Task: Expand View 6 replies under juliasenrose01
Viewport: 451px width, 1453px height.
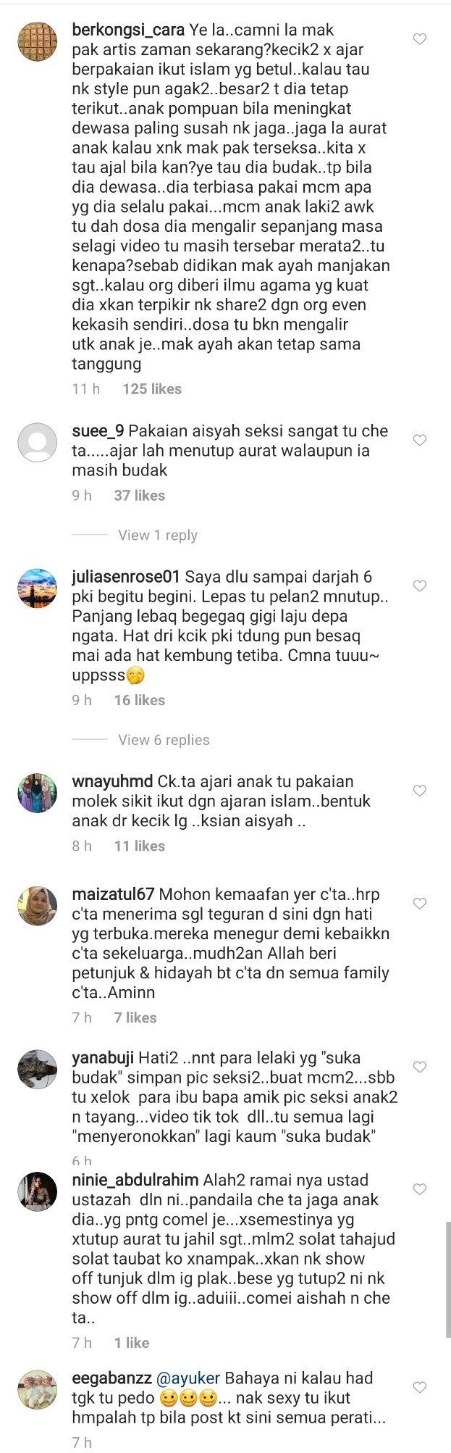Action: click(x=164, y=740)
